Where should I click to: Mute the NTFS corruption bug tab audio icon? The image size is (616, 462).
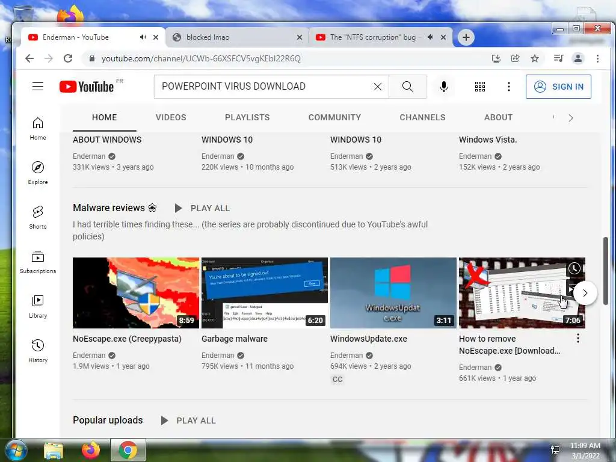(x=431, y=37)
